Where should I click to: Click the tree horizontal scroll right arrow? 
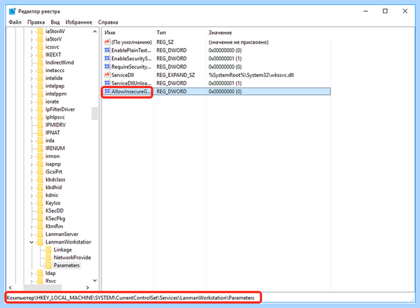[x=87, y=288]
